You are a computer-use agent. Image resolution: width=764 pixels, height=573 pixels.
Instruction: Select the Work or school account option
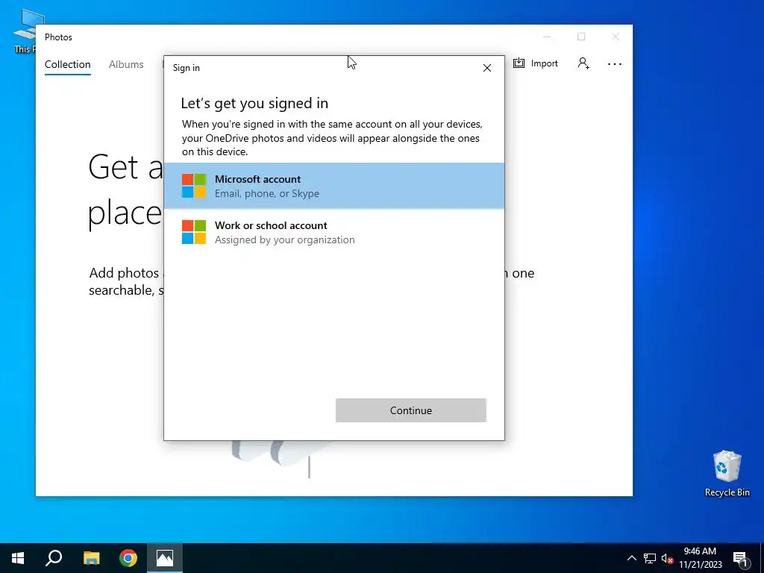point(334,232)
